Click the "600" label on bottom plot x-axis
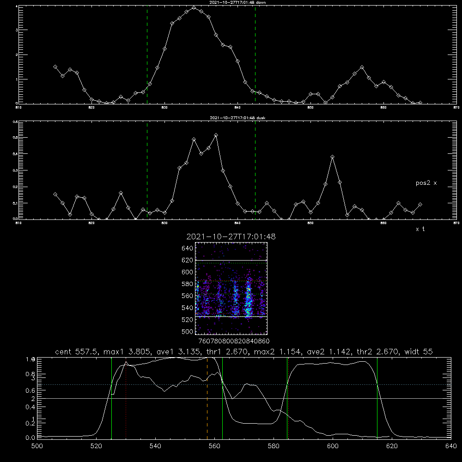Viewport: 462px width, 462px height. coord(333,446)
